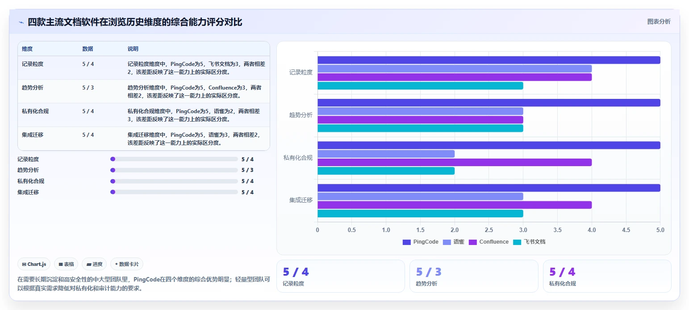This screenshot has height=310, width=689.
Task: Click 语雀 bar in chart's 趋势分析 group
Action: (420, 111)
